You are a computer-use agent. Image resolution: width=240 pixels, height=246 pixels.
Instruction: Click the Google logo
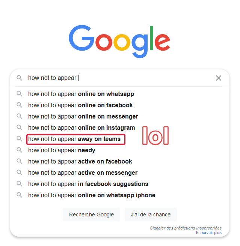point(119,41)
